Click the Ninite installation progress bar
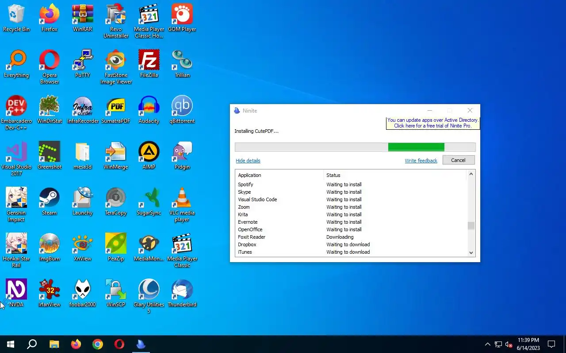This screenshot has height=353, width=566. click(x=355, y=147)
